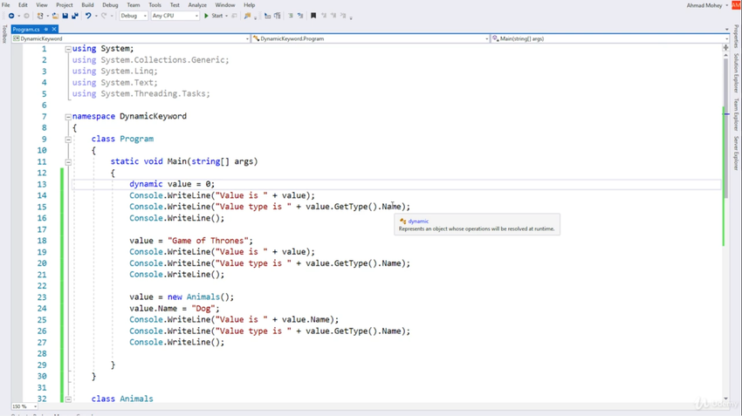
Task: Undo the last action with Undo icon
Action: 88,16
